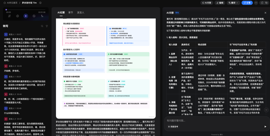Click the refresh icon in top bar
Viewport: 270px width, 136px height.
(x=262, y=3)
